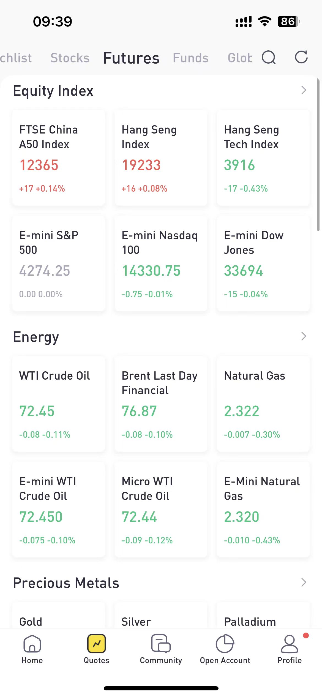Image resolution: width=322 pixels, height=697 pixels.
Task: View the Natural Gas futures card
Action: [x=263, y=404]
